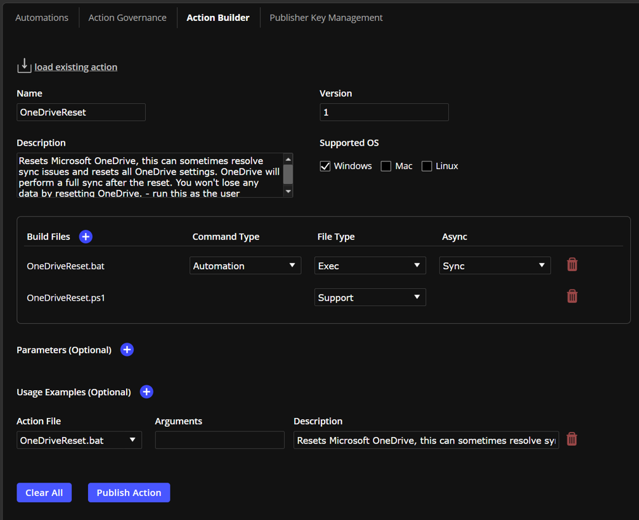The width and height of the screenshot is (639, 520).
Task: Select the OneDriveReset.bat file name text
Action: [66, 266]
